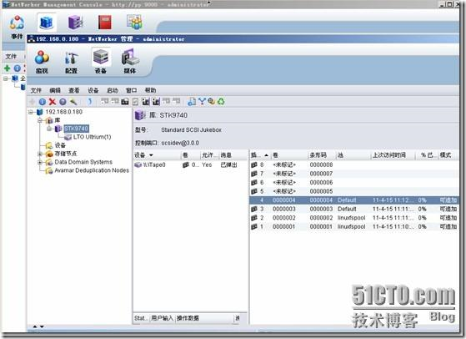Click the green plus icon in Console window
Image resolution: width=466 pixels, height=339 pixels.
[x=8, y=68]
